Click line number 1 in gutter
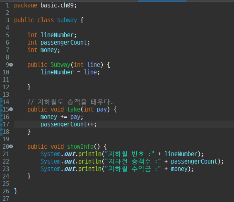Viewport: 234px width, 202px height. pyautogui.click(x=7, y=5)
